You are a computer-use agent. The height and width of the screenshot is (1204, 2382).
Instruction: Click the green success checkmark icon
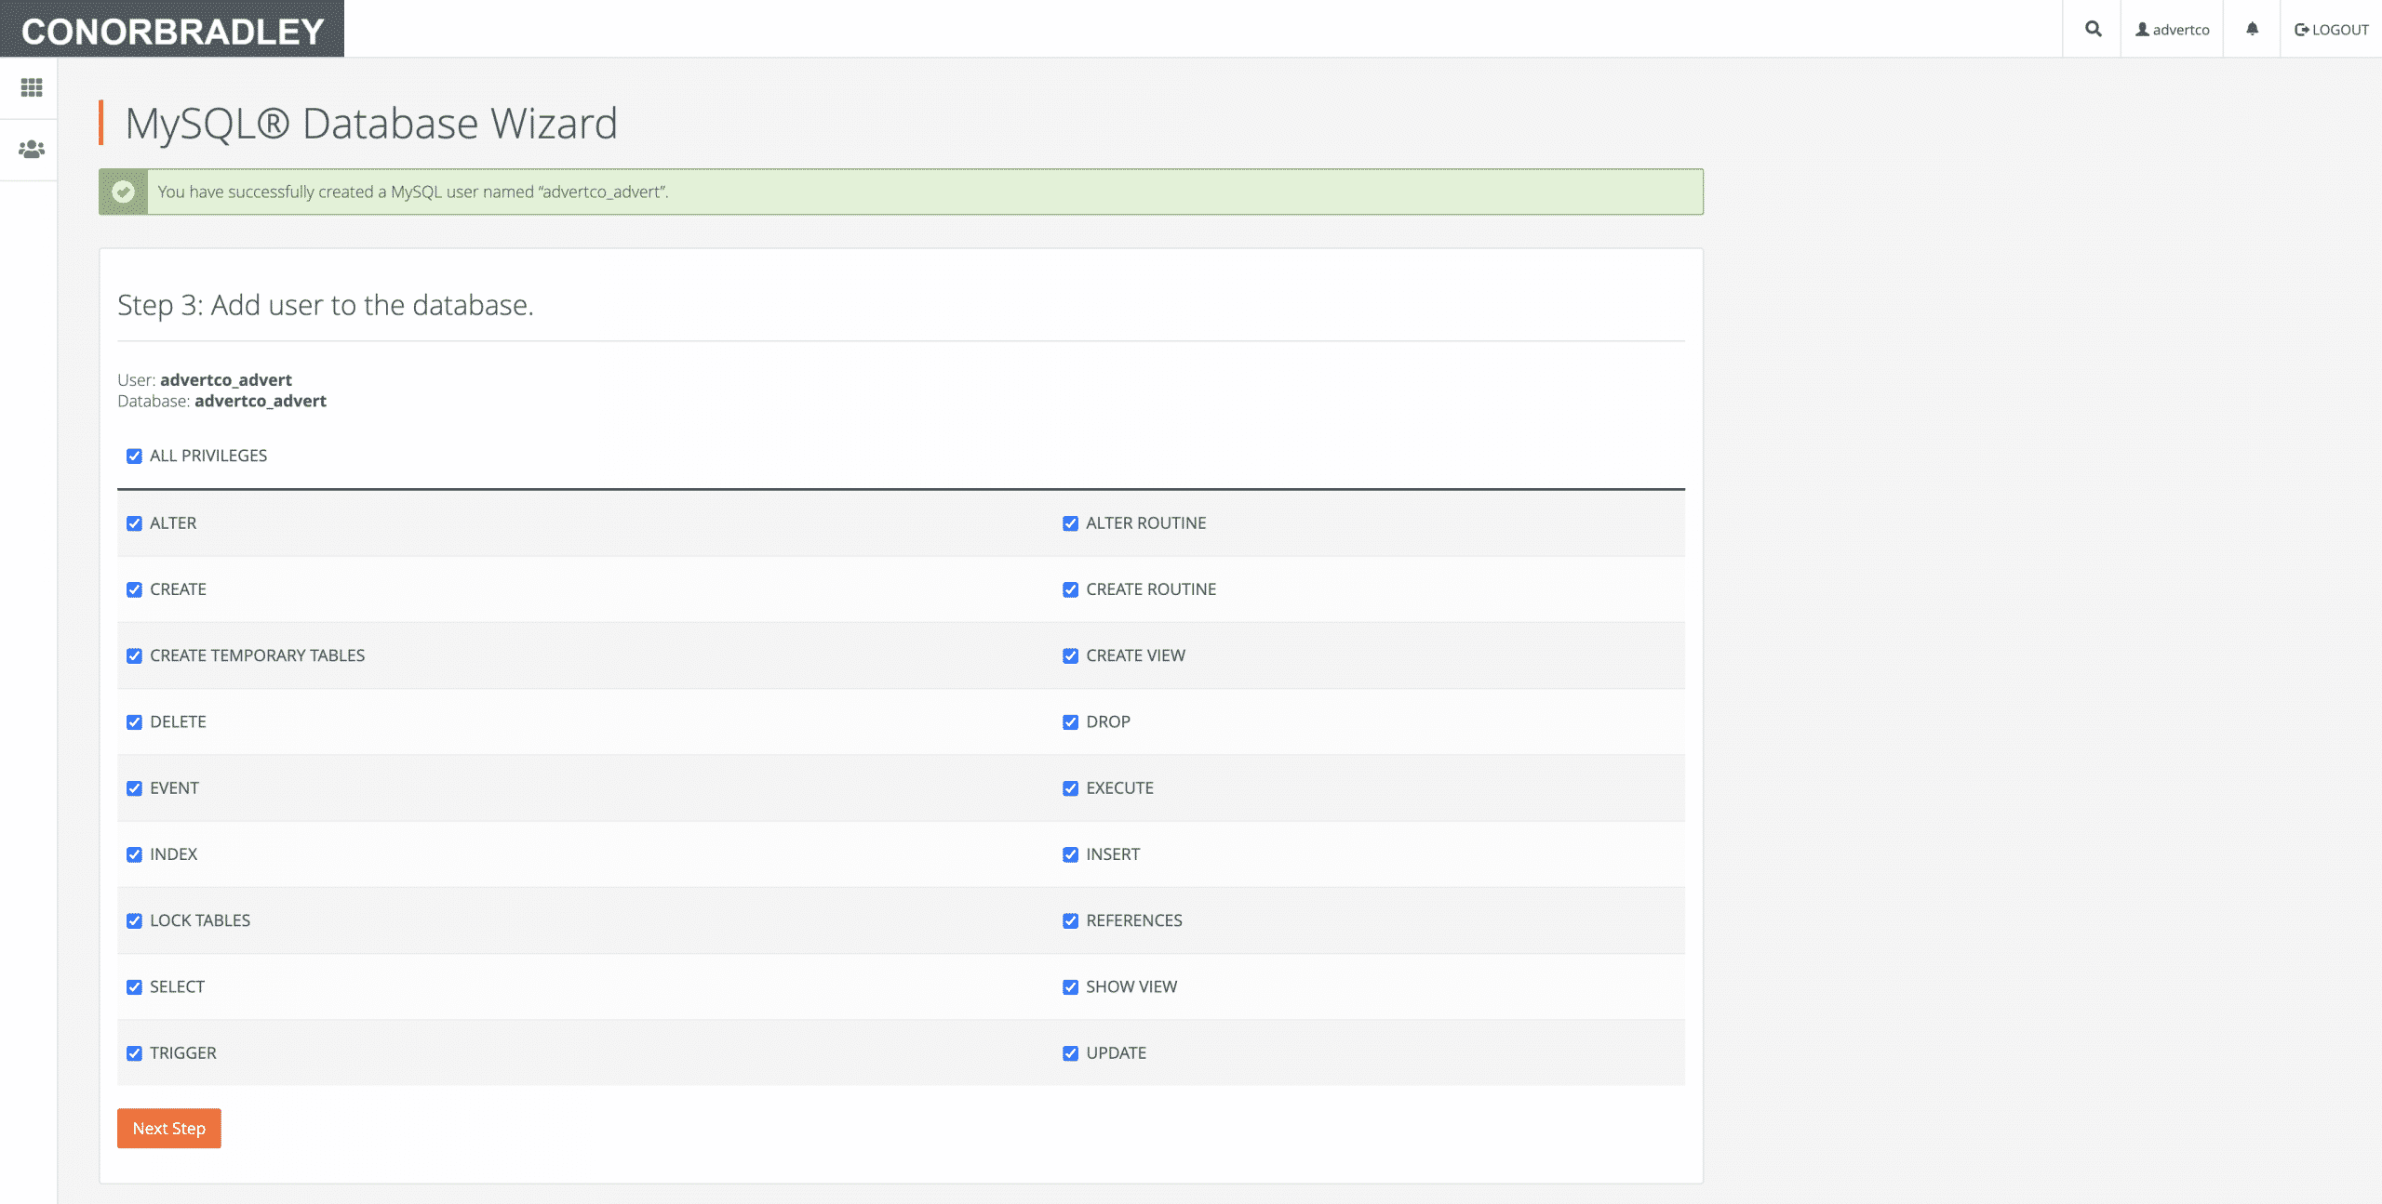click(123, 192)
